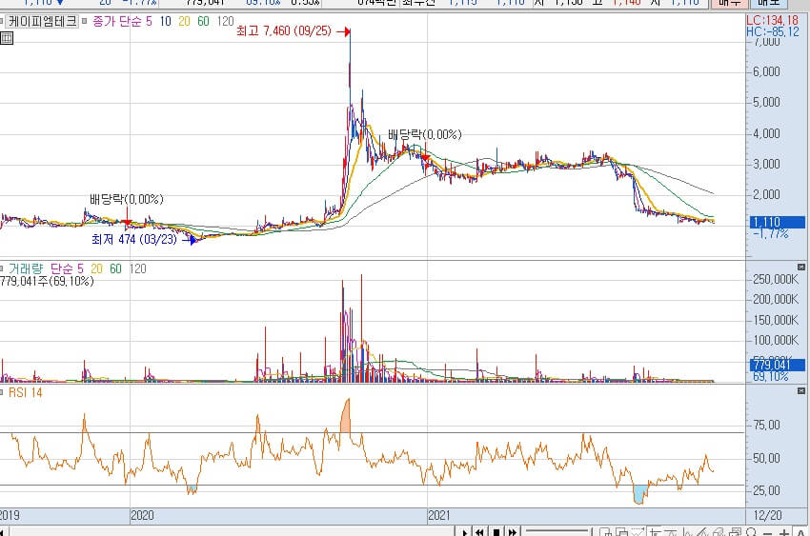This screenshot has width=810, height=536.
Task: Close the volume panel with its X
Action: click(x=801, y=268)
